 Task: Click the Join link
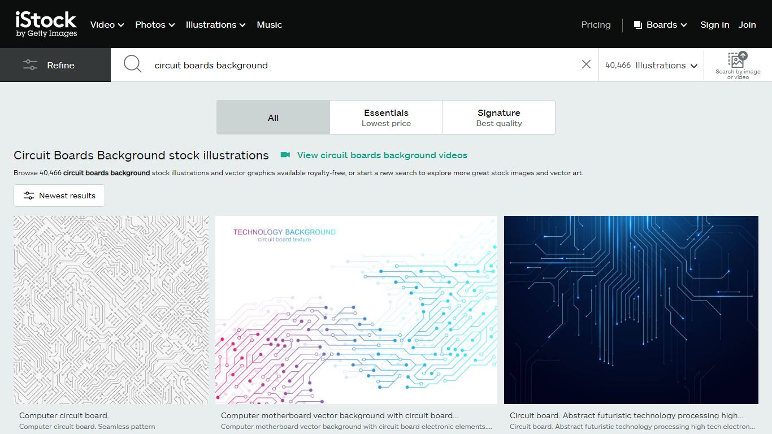[747, 25]
